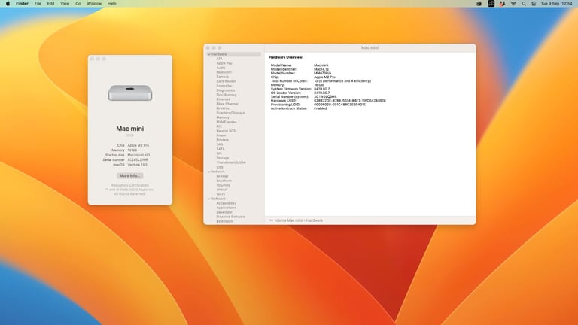Select SATA in the sidebar

pyautogui.click(x=221, y=149)
